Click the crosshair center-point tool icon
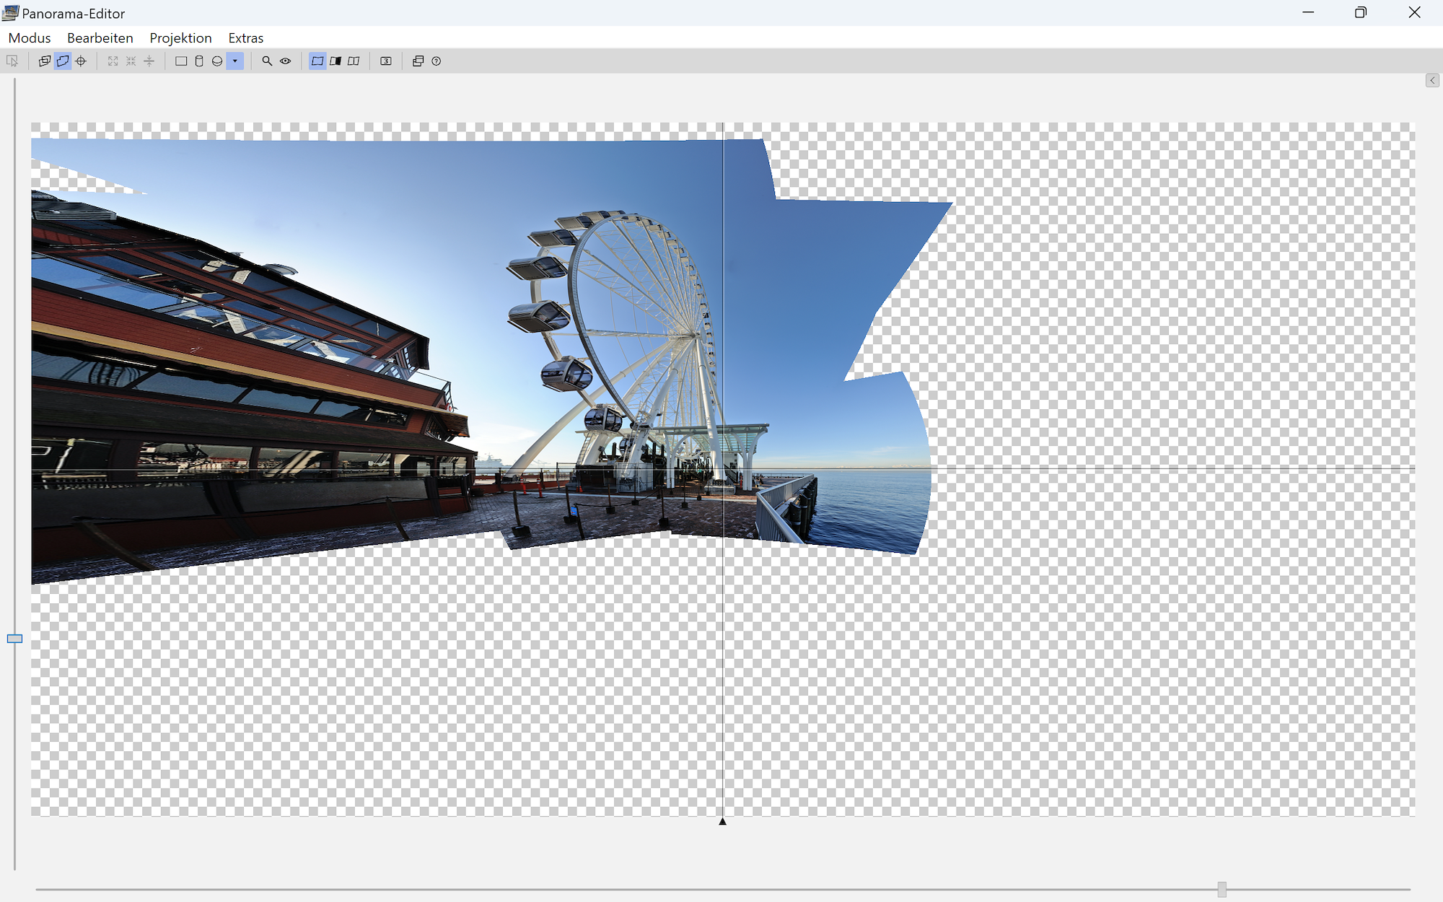Viewport: 1443px width, 902px height. 81,61
